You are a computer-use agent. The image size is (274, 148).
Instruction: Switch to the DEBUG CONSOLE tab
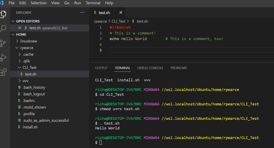150,68
